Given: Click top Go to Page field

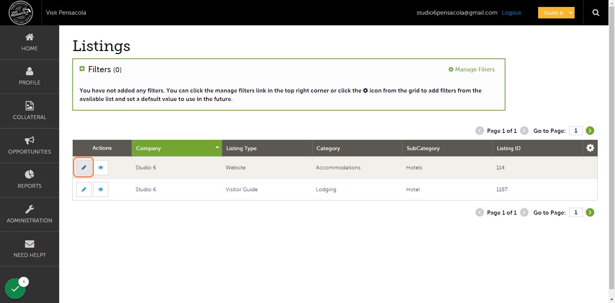Looking at the screenshot, I should [576, 131].
